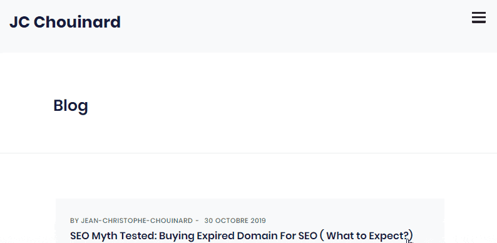Open the SEO Myth Tested blog post

pos(241,235)
